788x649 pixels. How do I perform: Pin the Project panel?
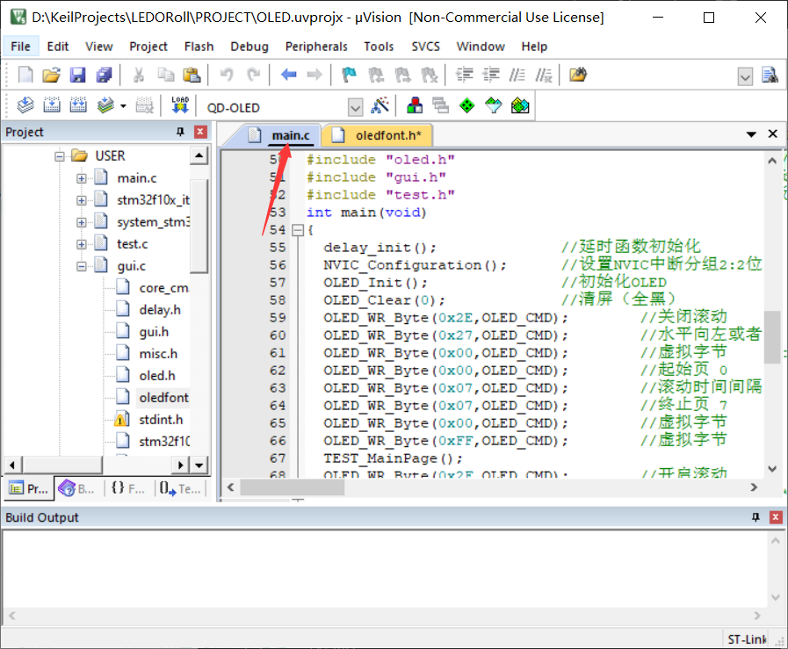(180, 132)
